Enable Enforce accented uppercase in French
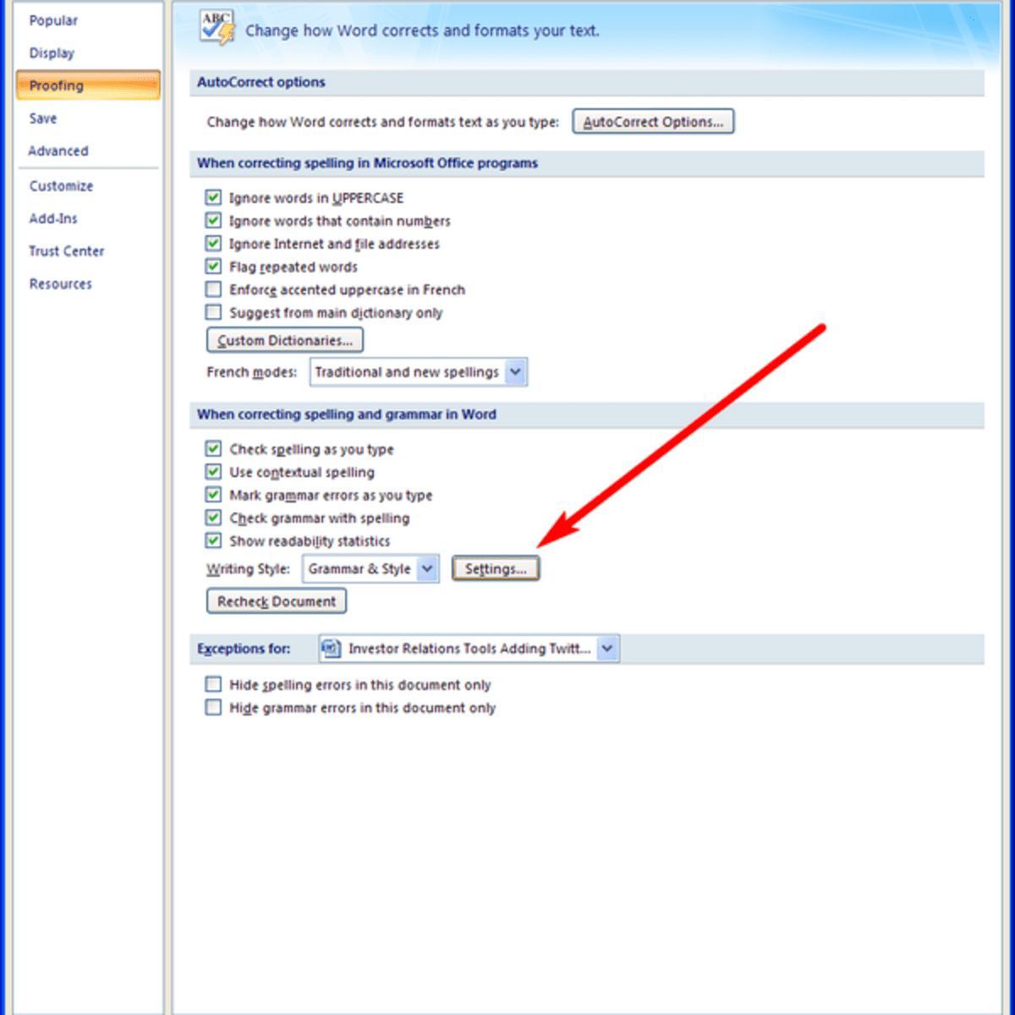This screenshot has width=1015, height=1015. (x=214, y=289)
